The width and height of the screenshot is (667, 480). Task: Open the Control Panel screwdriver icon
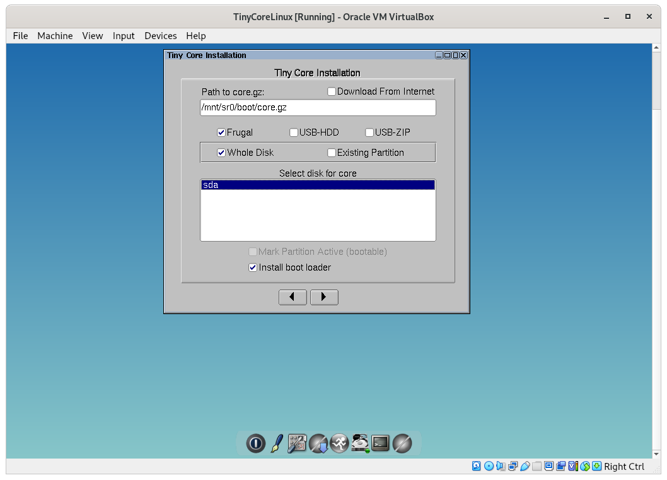pos(297,443)
